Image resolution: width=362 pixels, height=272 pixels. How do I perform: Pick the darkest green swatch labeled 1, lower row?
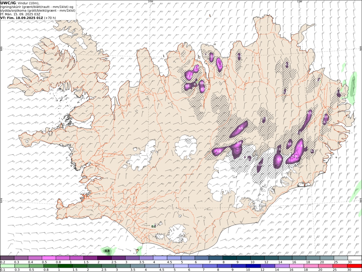(65, 266)
